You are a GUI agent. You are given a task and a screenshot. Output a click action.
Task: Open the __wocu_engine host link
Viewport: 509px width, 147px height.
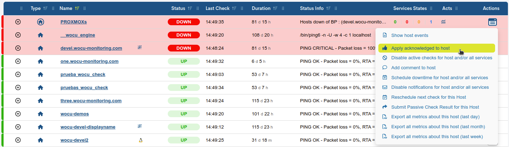click(x=78, y=35)
